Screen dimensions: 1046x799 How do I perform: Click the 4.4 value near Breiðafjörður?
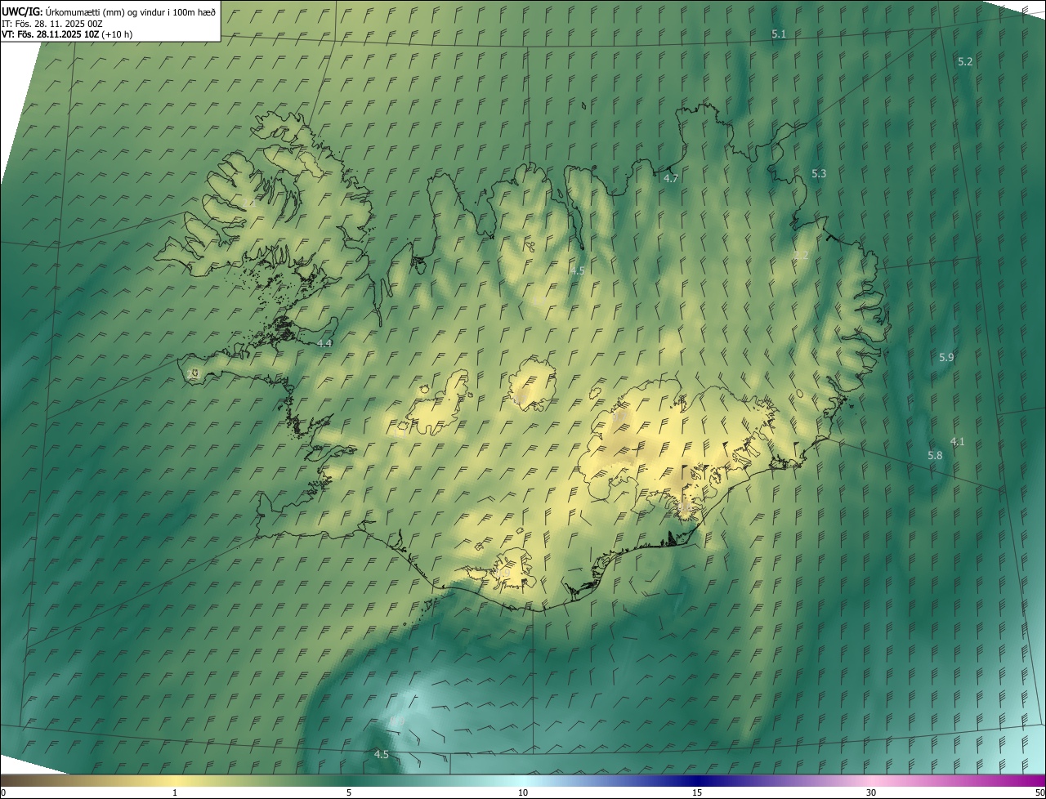coord(324,344)
